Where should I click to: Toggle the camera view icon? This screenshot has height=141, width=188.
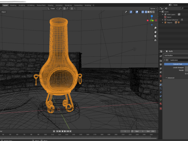point(155,36)
